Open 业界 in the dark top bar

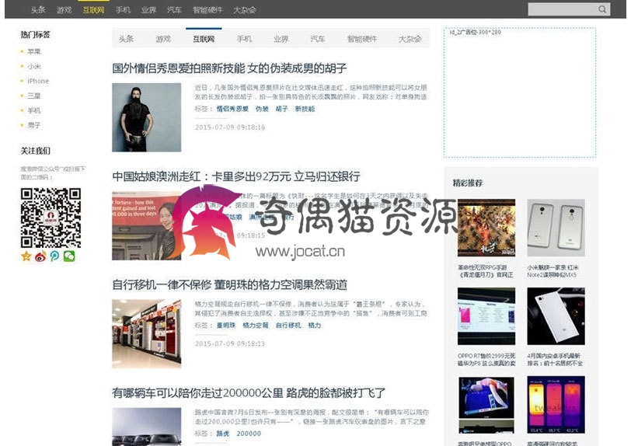[148, 9]
